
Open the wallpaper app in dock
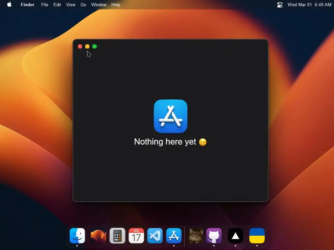pyautogui.click(x=98, y=236)
